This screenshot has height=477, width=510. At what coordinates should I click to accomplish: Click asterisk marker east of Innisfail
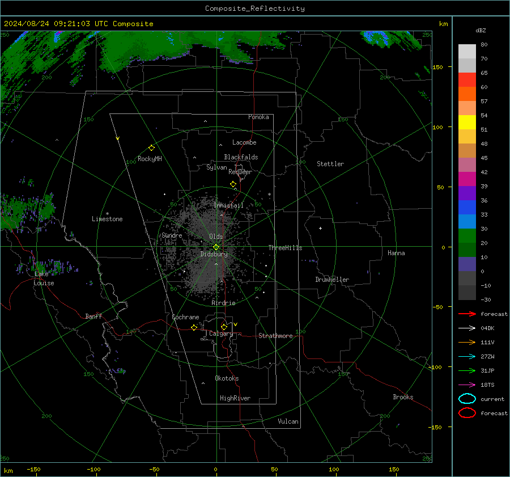pos(269,195)
